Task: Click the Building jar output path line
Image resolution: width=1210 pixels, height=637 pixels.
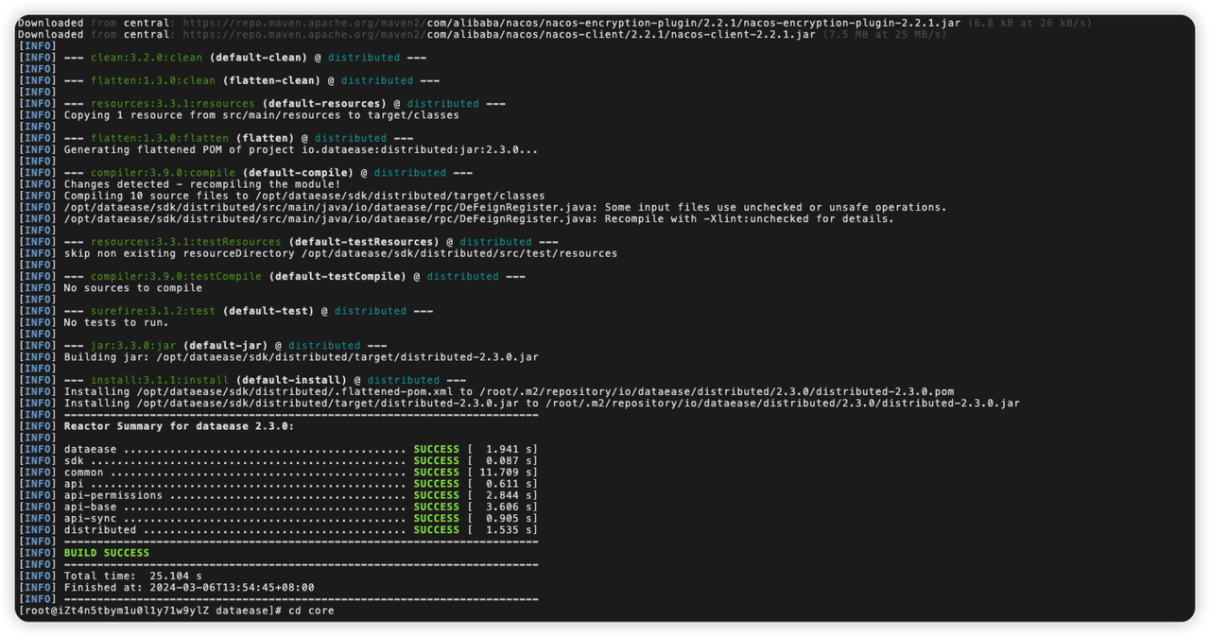Action: (x=301, y=357)
